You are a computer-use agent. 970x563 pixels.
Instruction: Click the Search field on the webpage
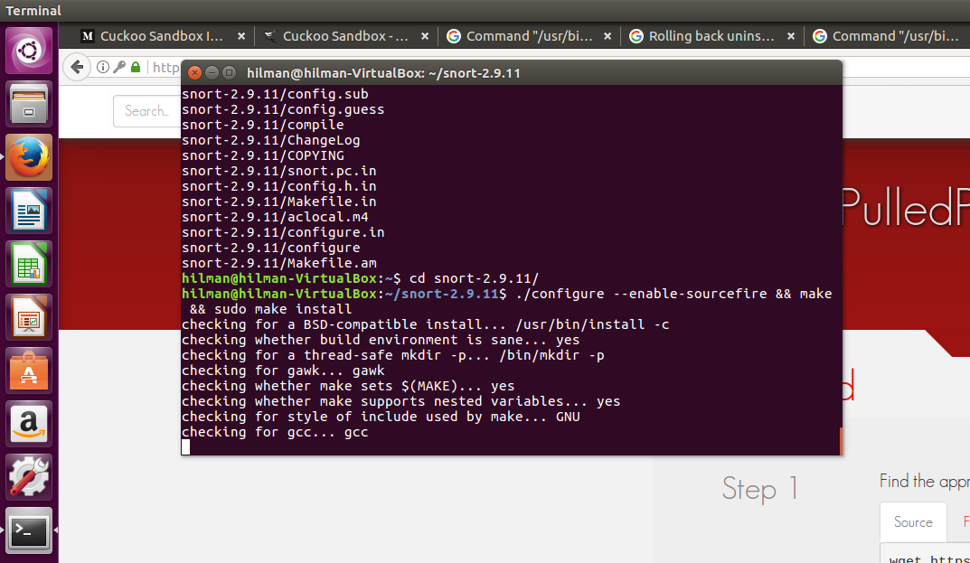146,111
